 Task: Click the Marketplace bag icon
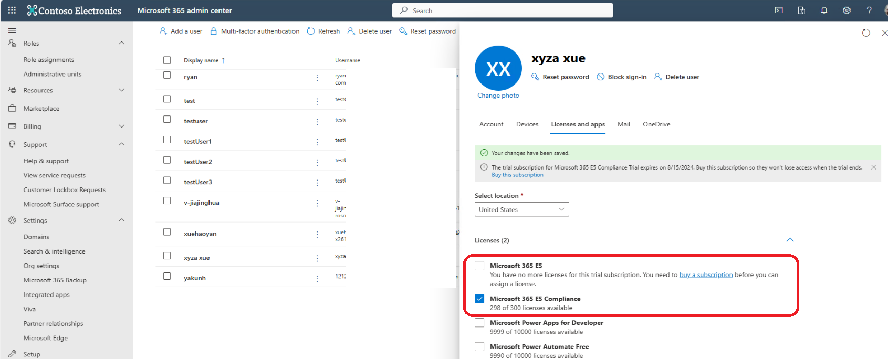12,108
